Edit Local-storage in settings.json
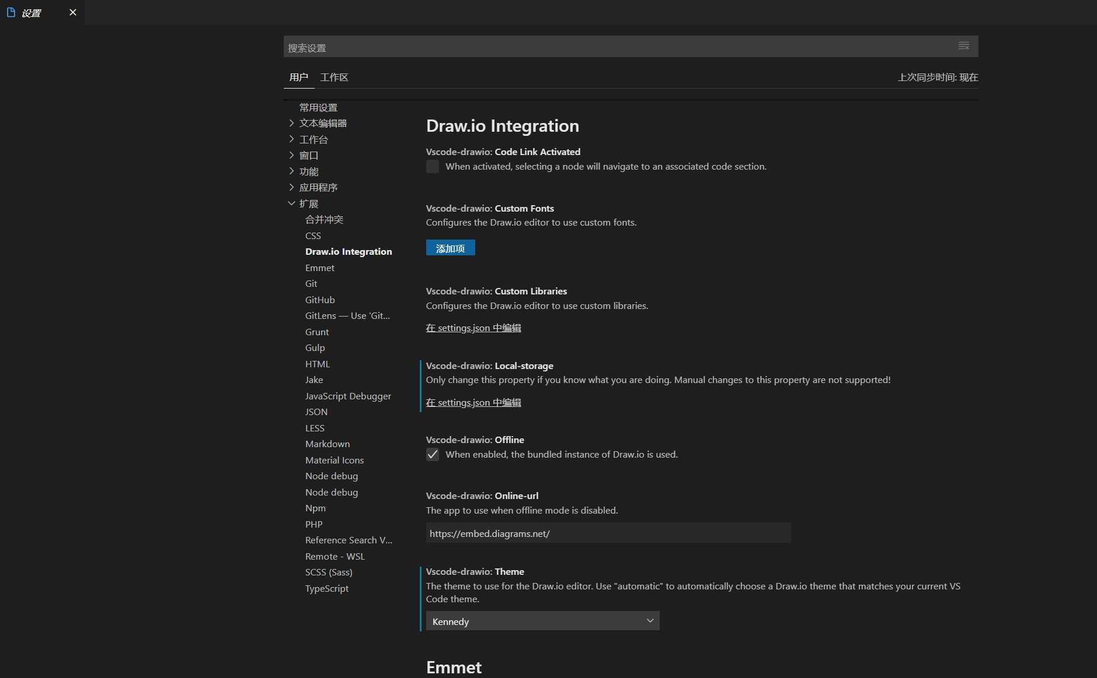 (473, 402)
